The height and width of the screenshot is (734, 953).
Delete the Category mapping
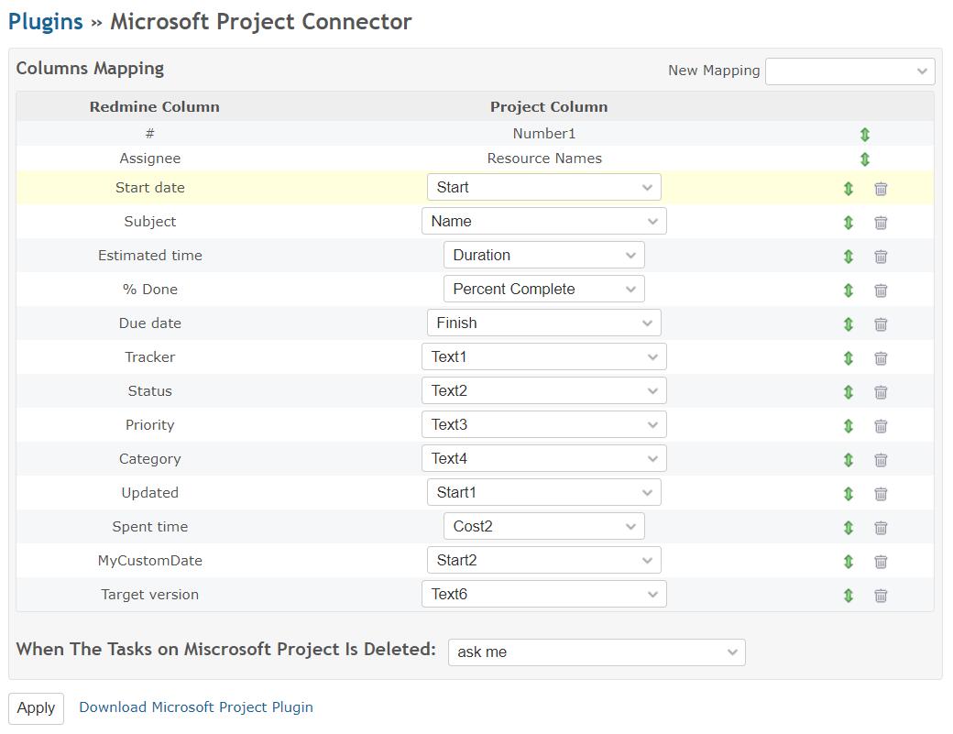[x=881, y=460]
